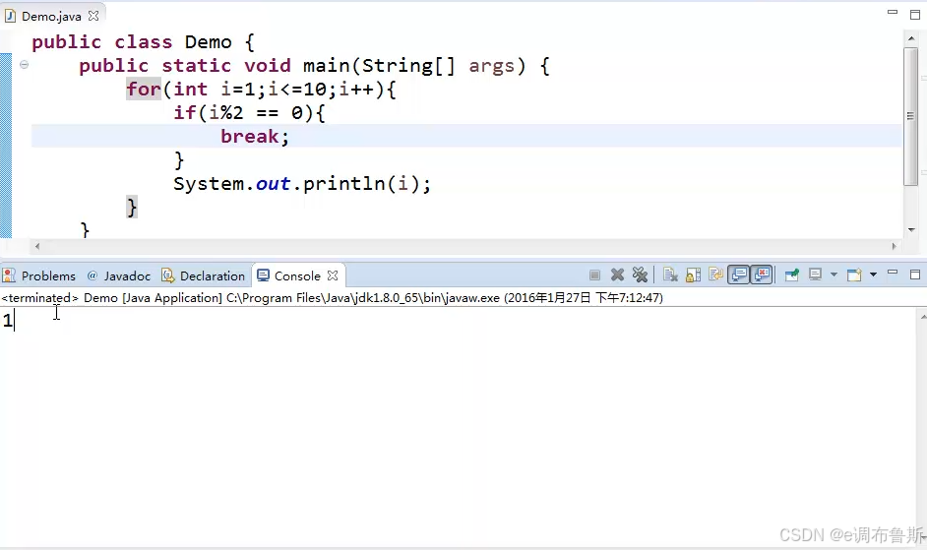Viewport: 927px width, 550px height.
Task: Close the Demo.java editor tab
Action: pyautogui.click(x=93, y=16)
